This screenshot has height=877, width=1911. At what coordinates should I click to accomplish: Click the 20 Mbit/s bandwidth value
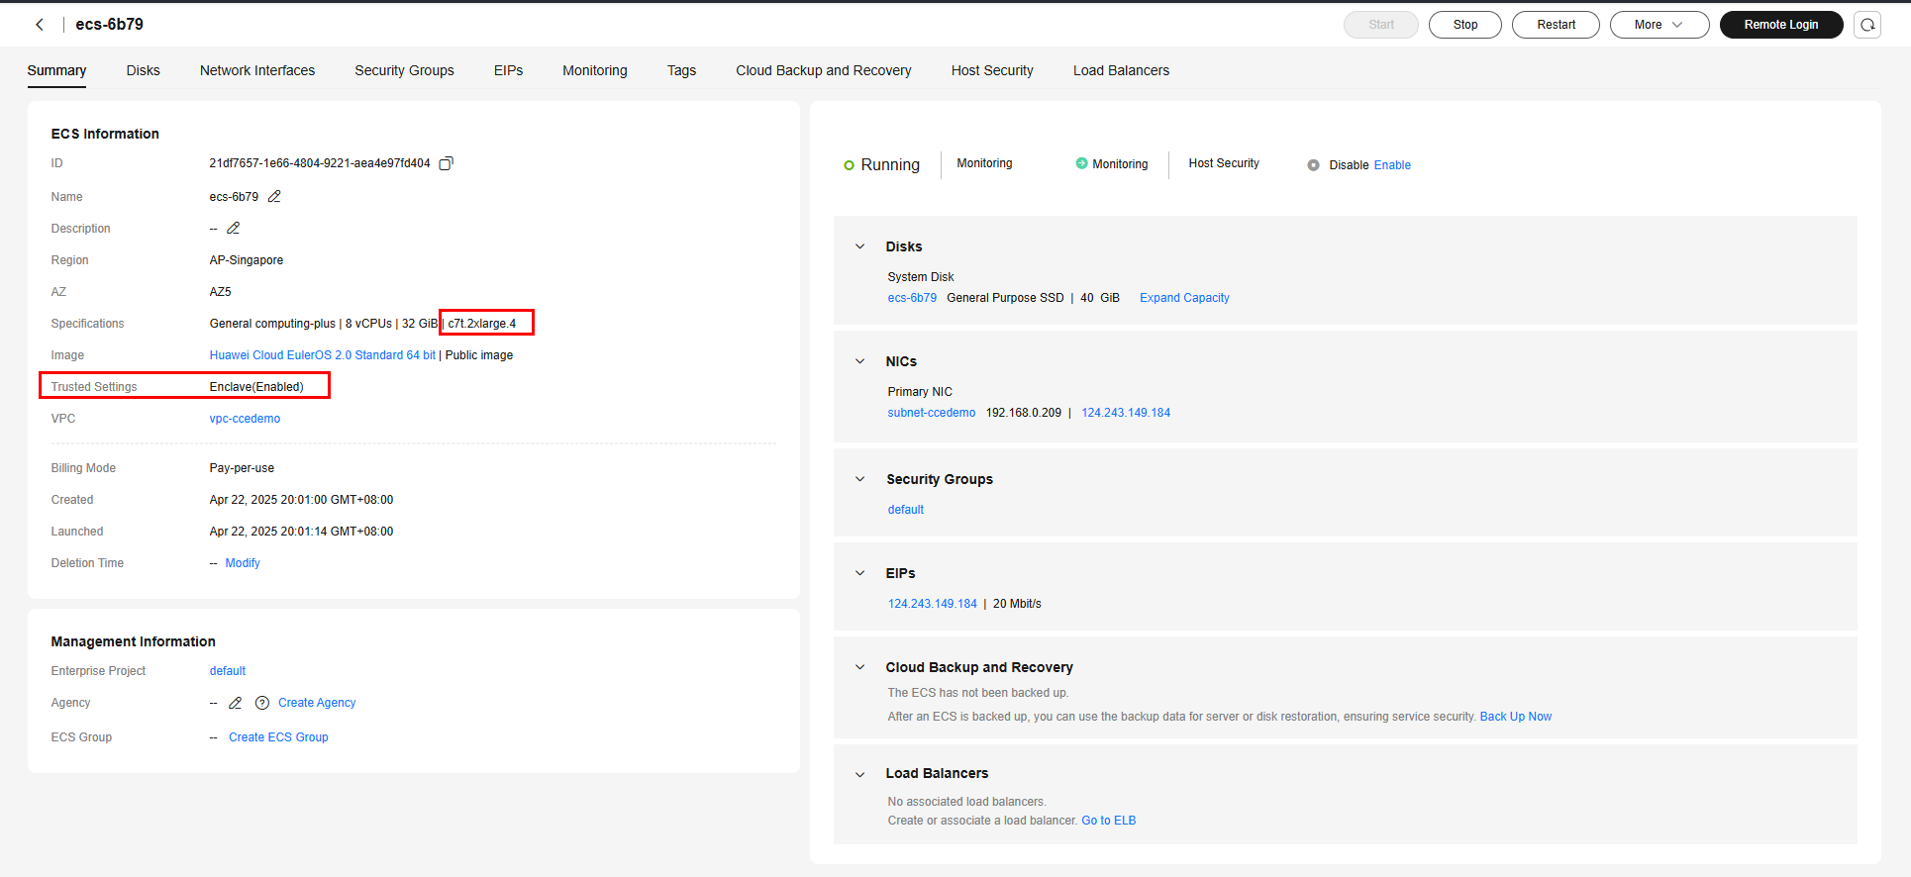click(x=1017, y=604)
